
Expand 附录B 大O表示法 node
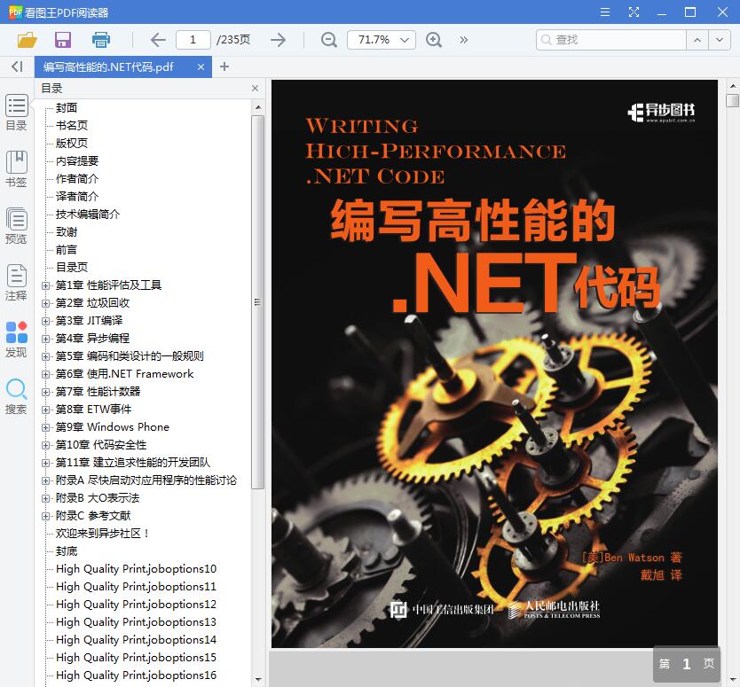tap(45, 498)
